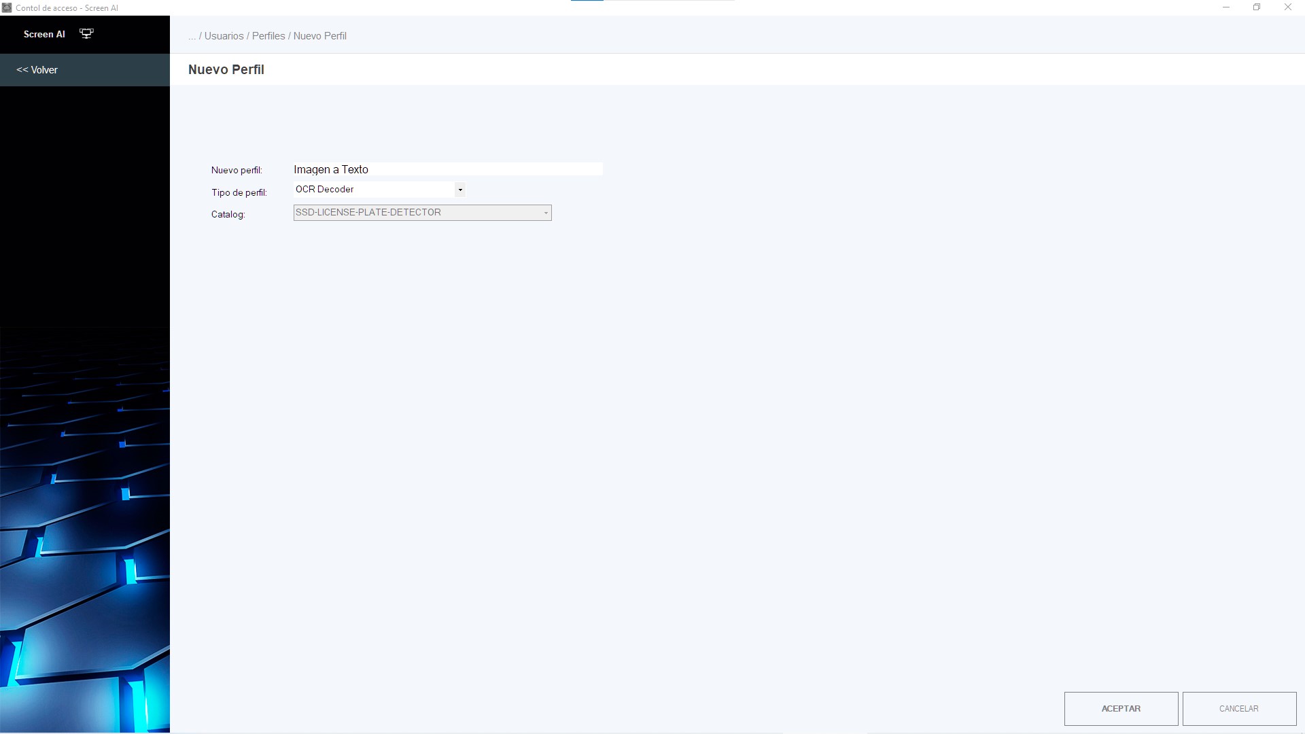Navigate to Perfiles in breadcrumb
Image resolution: width=1305 pixels, height=734 pixels.
pyautogui.click(x=268, y=36)
